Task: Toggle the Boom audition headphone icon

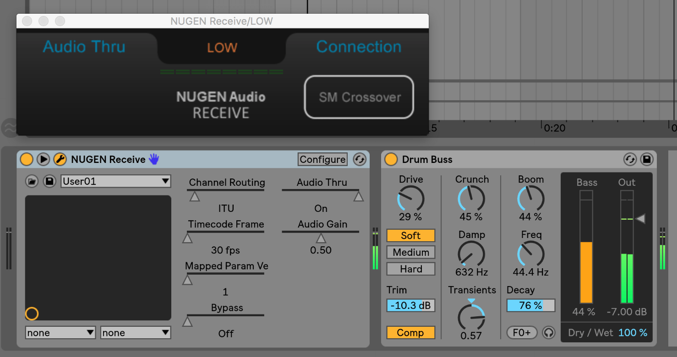Action: pos(549,333)
